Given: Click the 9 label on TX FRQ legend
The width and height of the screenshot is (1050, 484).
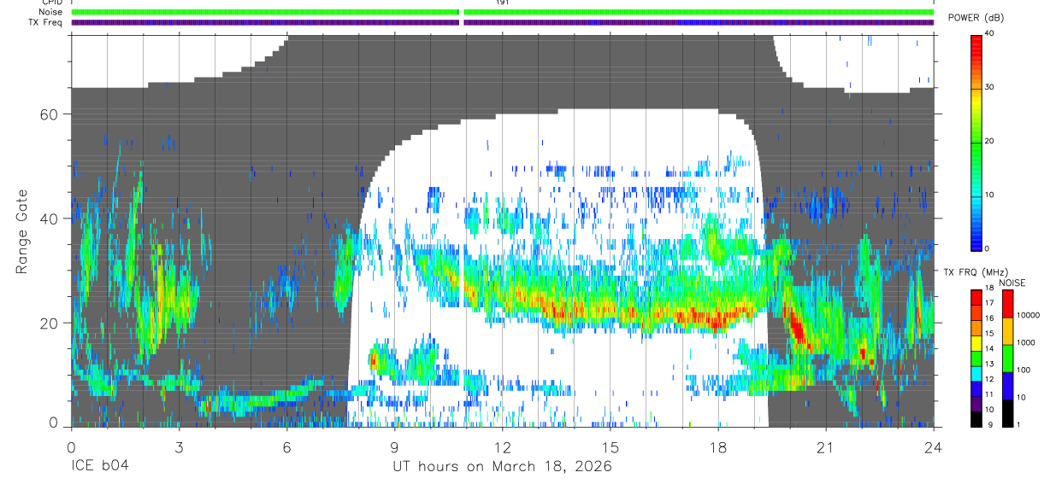Looking at the screenshot, I should tap(990, 424).
